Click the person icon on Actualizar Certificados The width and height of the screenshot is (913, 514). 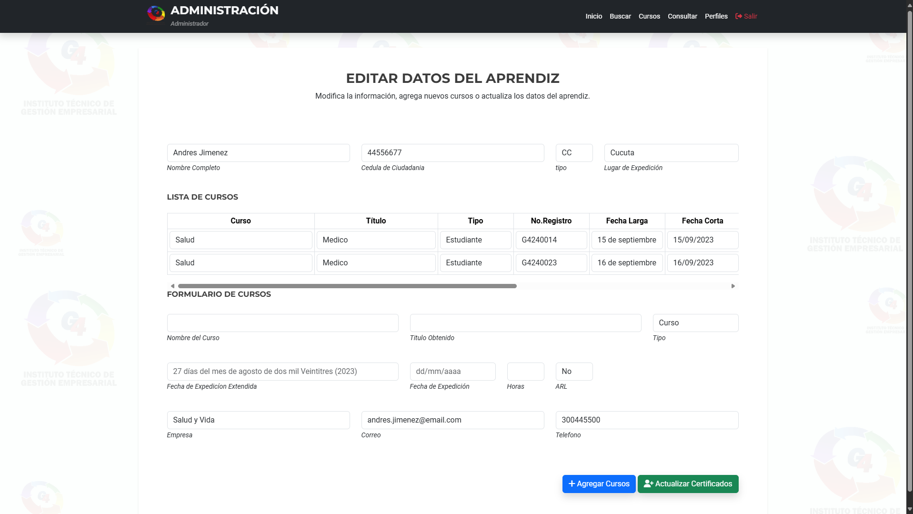[649, 484]
